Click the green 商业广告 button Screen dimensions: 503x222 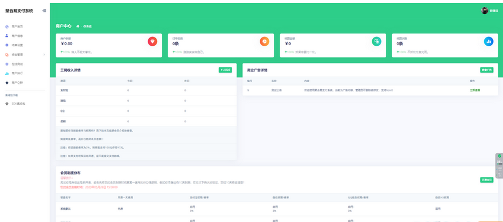(x=487, y=70)
